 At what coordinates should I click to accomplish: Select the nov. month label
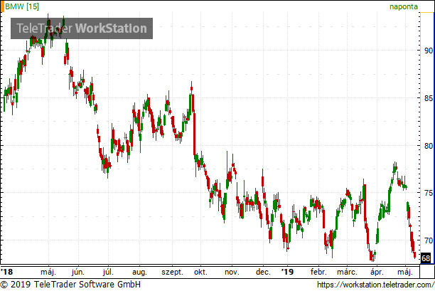(x=232, y=272)
